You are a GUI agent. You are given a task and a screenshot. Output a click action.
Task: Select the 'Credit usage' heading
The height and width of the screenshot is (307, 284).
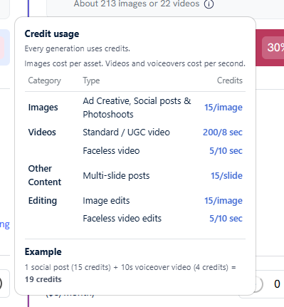pos(52,33)
